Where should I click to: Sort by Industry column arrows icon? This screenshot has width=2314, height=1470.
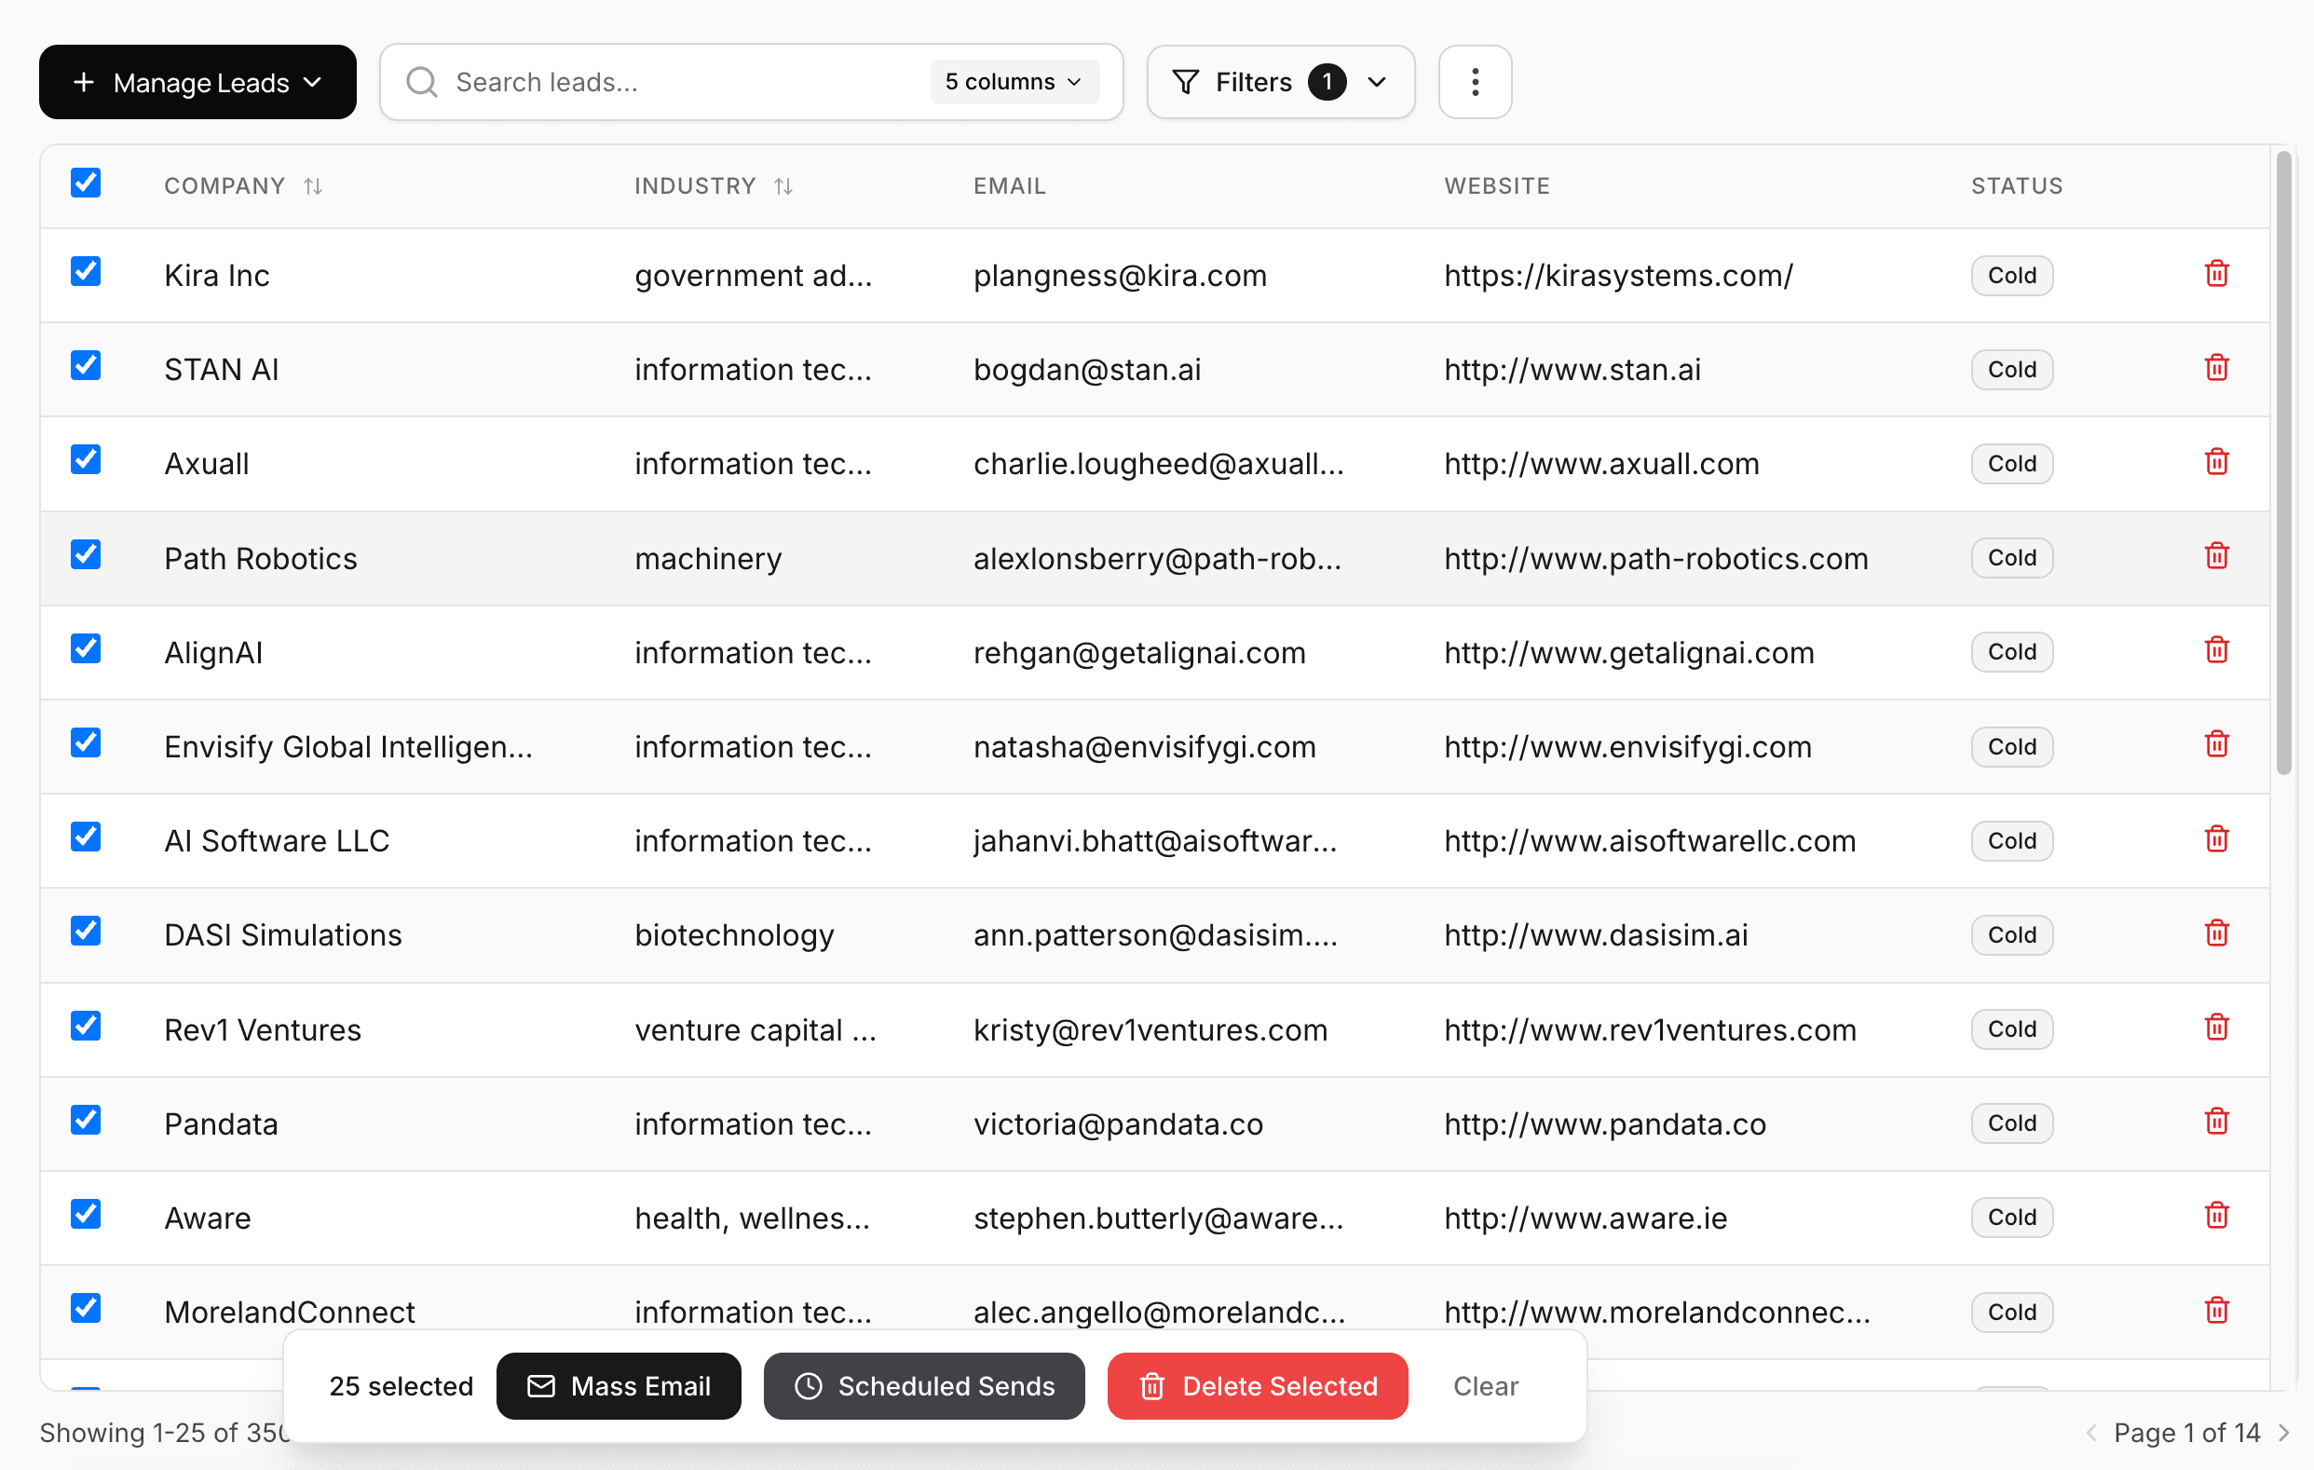(783, 185)
